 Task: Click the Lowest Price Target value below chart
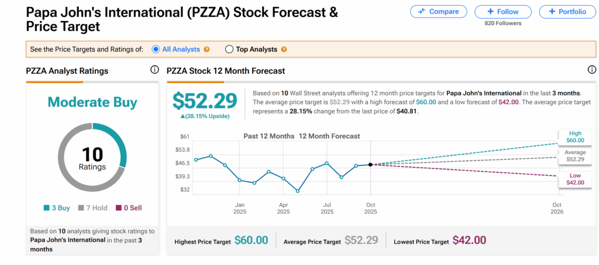[469, 240]
